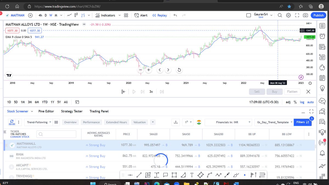The height and width of the screenshot is (185, 329).
Task: Toggle auto scale
Action: [310, 102]
